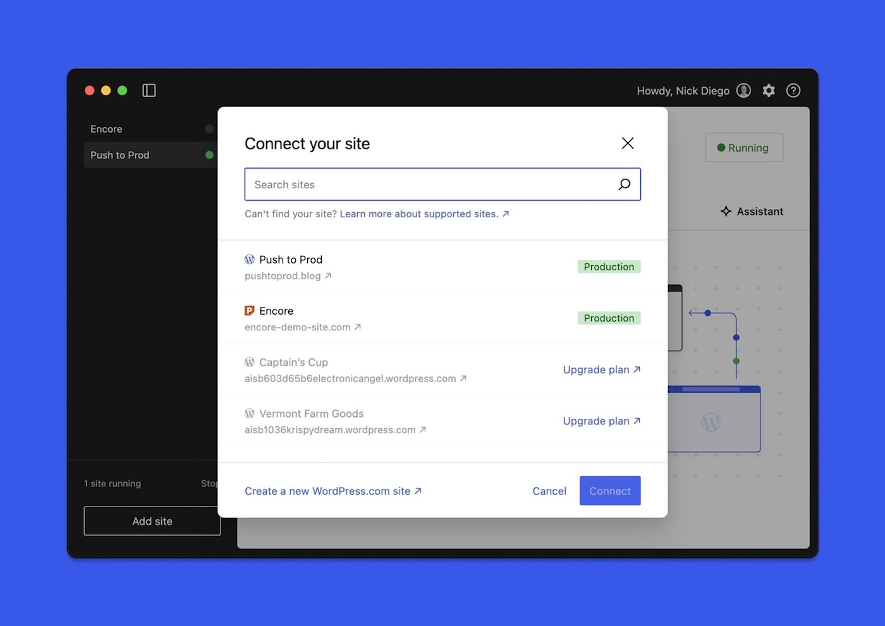
Task: Close the Connect your site dialog
Action: pos(628,143)
